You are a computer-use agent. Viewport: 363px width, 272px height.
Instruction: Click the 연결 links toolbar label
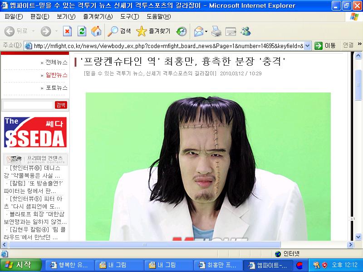click(348, 45)
